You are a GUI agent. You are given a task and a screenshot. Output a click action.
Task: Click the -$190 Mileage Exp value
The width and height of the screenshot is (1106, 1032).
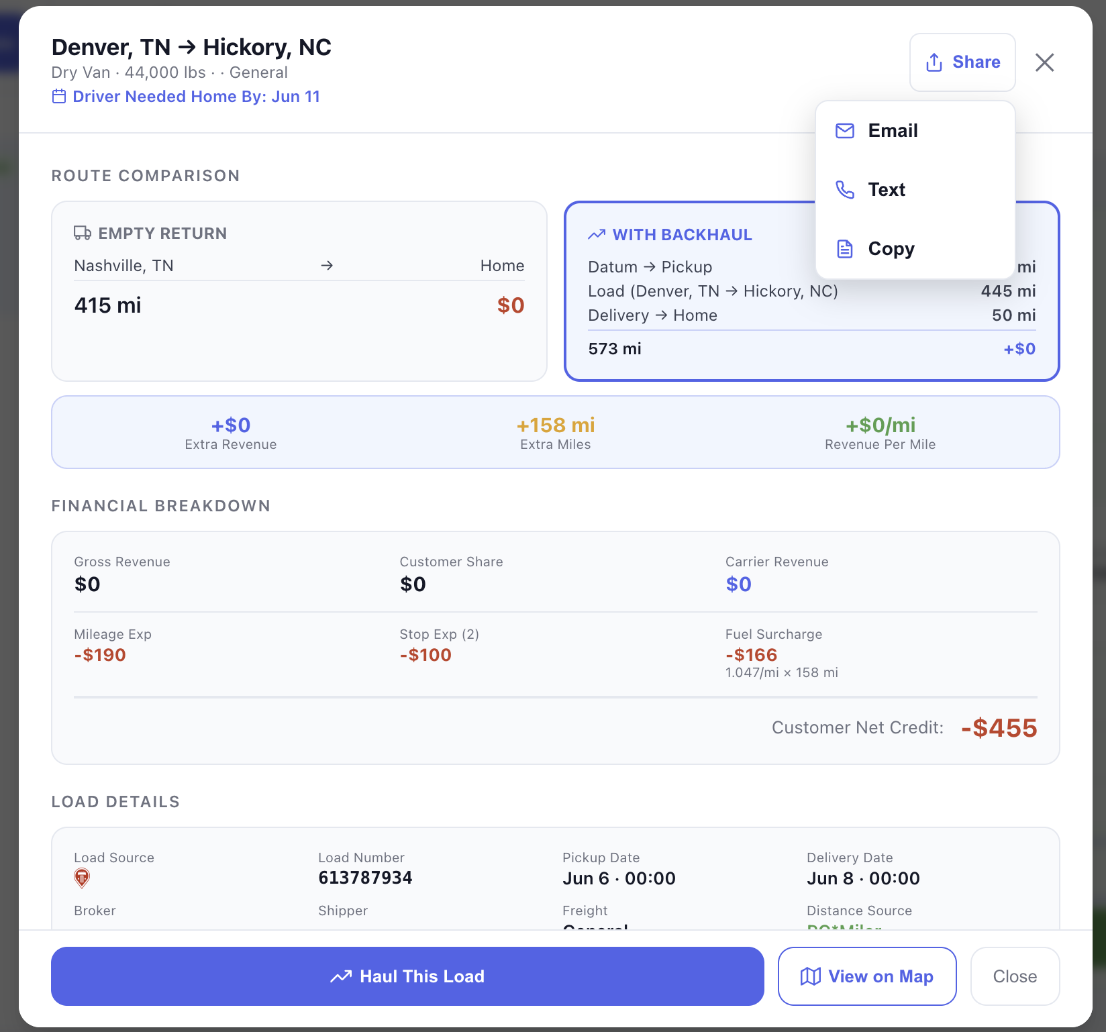pyautogui.click(x=100, y=655)
